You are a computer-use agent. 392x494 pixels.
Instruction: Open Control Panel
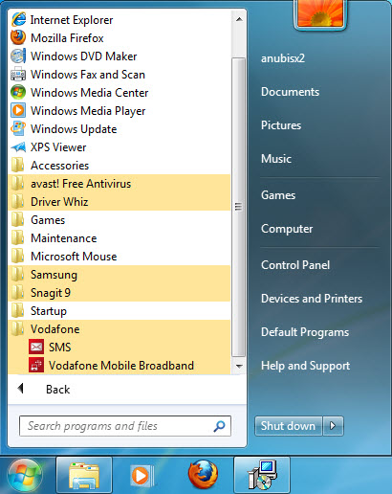click(x=295, y=265)
